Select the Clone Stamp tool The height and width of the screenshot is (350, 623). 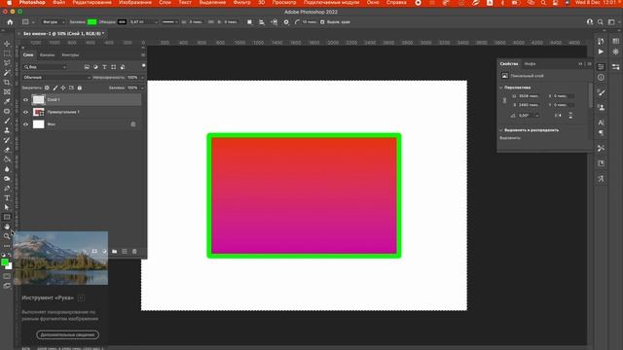tap(7, 130)
